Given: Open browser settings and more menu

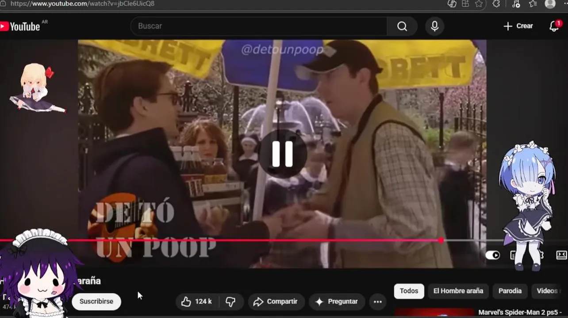Looking at the screenshot, I should point(565,4).
